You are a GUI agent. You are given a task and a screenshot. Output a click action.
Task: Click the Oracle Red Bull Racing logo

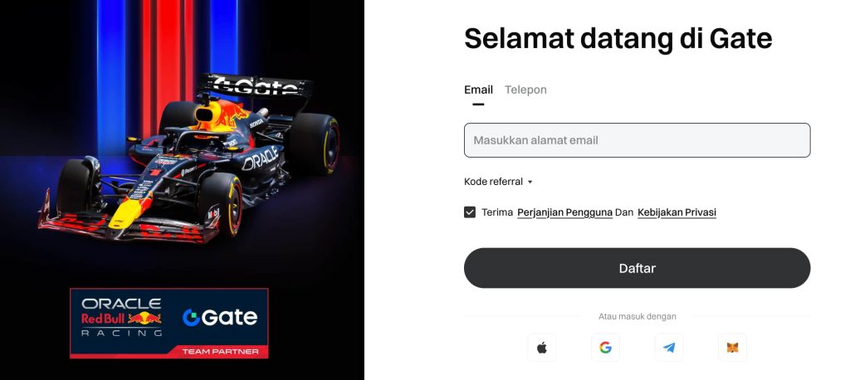pos(121,318)
